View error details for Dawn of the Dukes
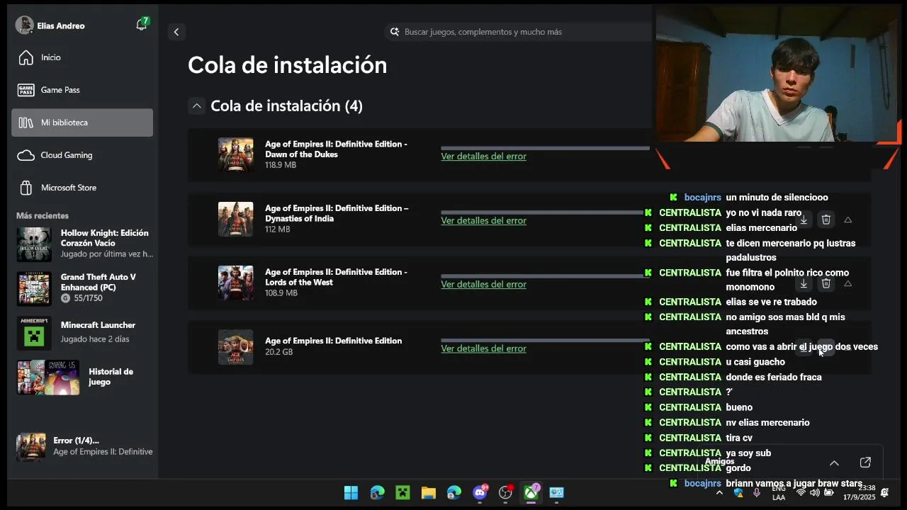 pyautogui.click(x=483, y=157)
